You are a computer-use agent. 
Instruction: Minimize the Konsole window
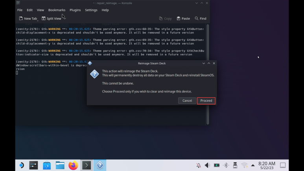click(197, 3)
